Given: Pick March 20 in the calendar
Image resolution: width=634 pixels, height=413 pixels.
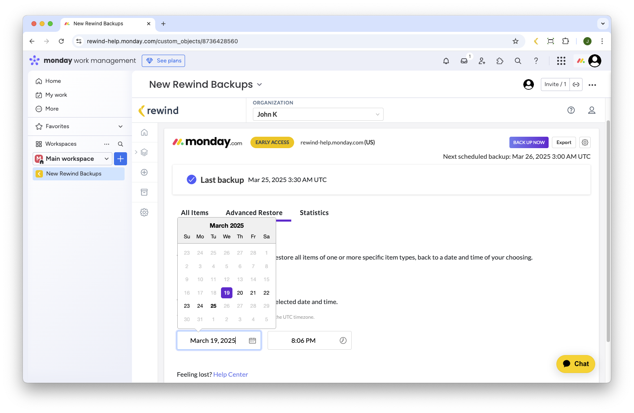Looking at the screenshot, I should (240, 293).
